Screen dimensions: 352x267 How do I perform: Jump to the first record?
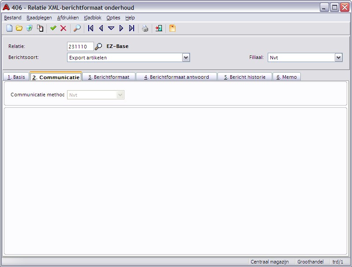point(91,28)
